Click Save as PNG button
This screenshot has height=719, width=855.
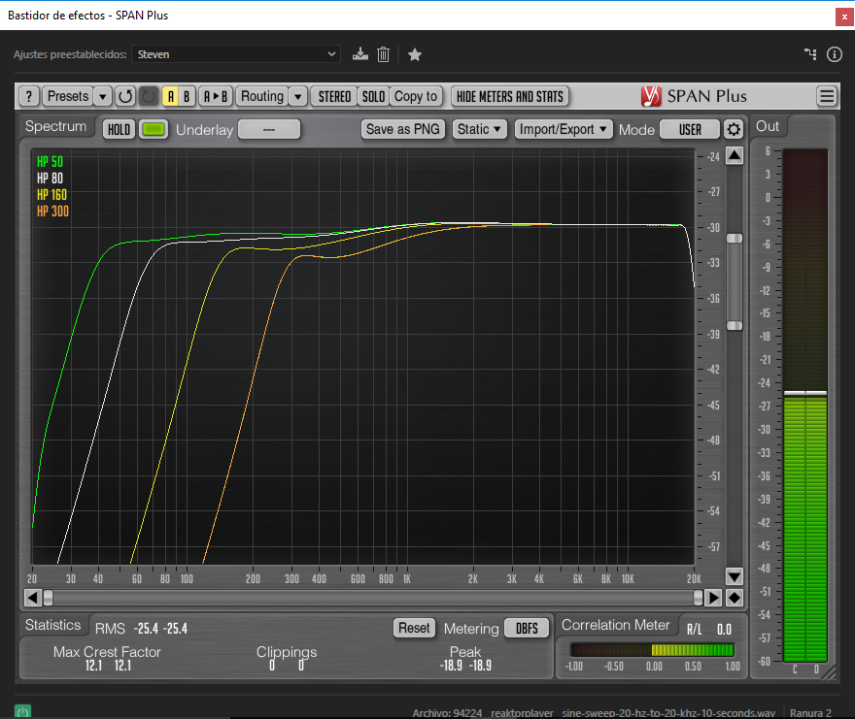402,129
